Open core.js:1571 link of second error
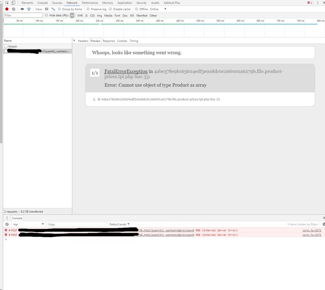The height and width of the screenshot is (290, 325). pos(312,235)
